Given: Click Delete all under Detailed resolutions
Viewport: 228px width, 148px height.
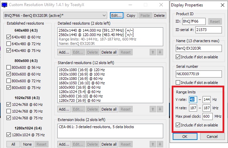Looking at the screenshot, I should point(109,52).
